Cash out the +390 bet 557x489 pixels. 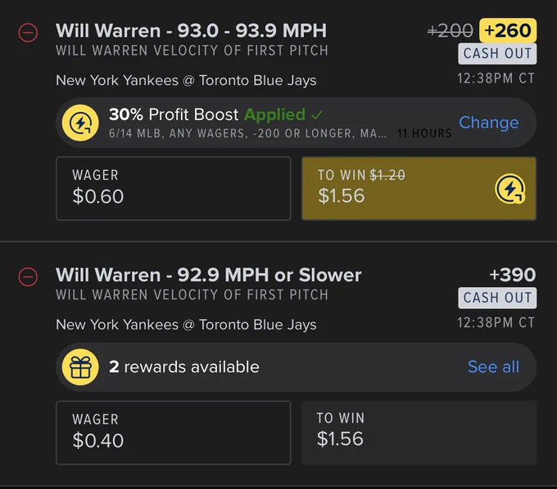(497, 298)
